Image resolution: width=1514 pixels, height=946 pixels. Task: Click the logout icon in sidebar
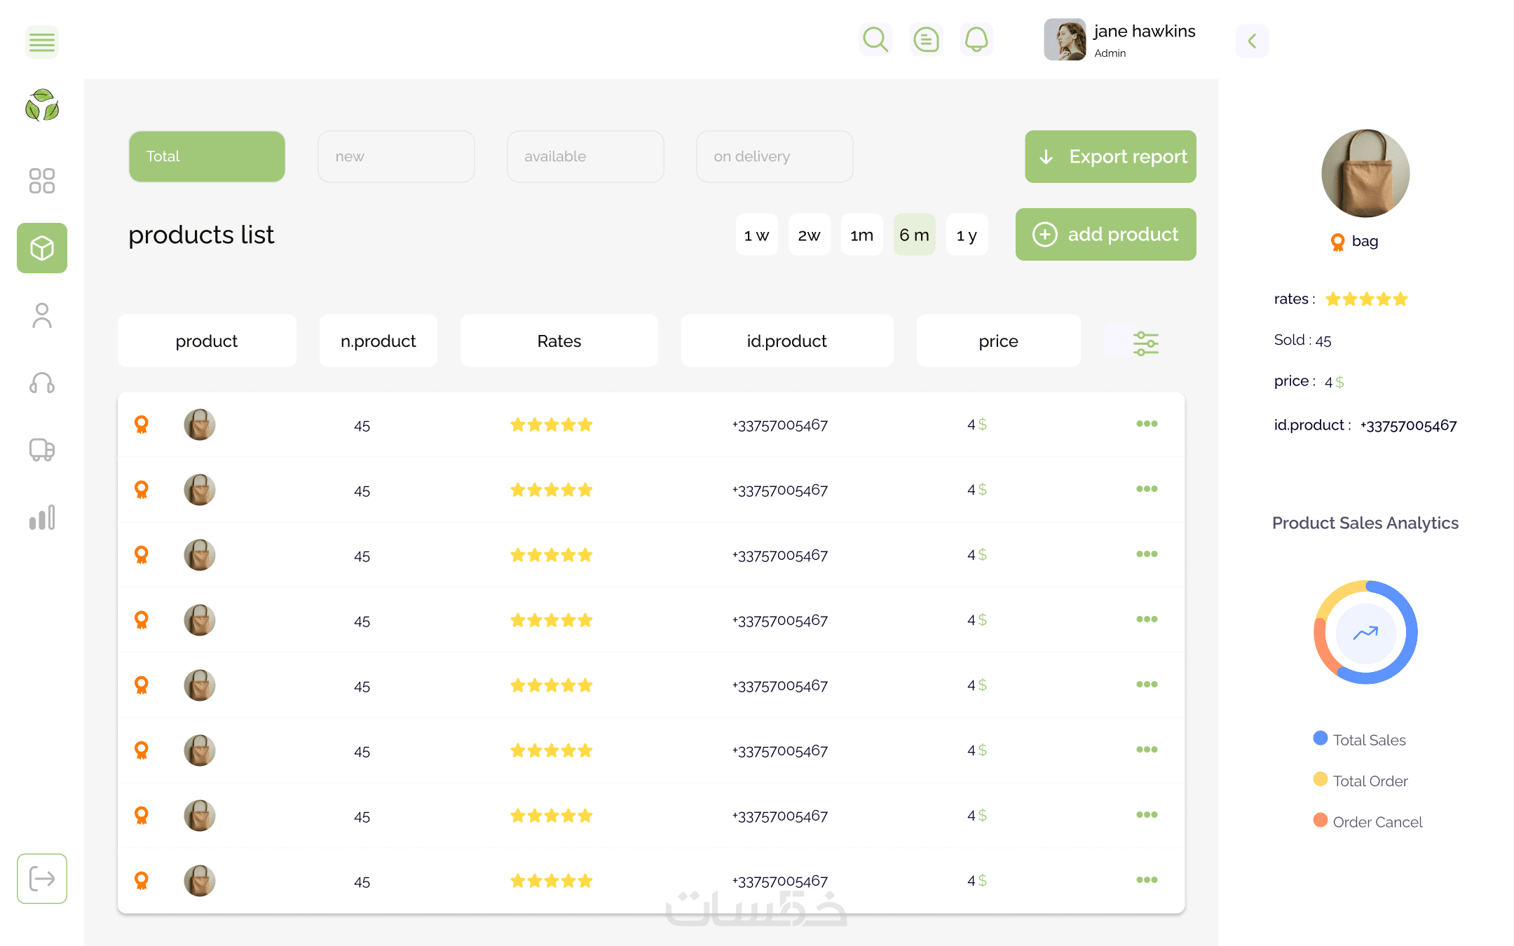(x=42, y=878)
